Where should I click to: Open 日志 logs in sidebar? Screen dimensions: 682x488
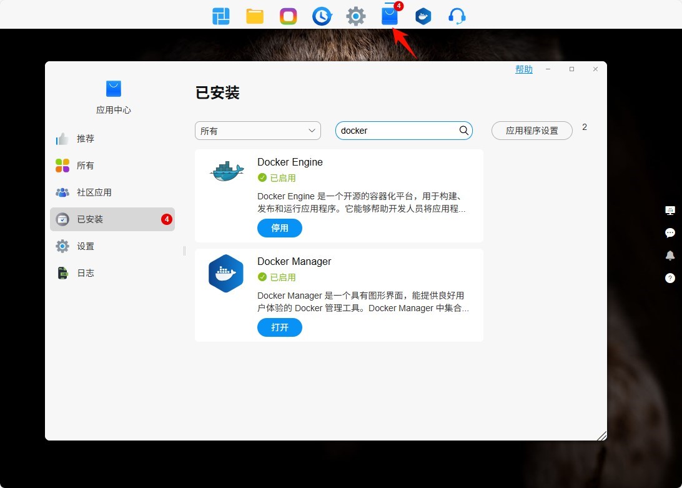[x=112, y=274]
